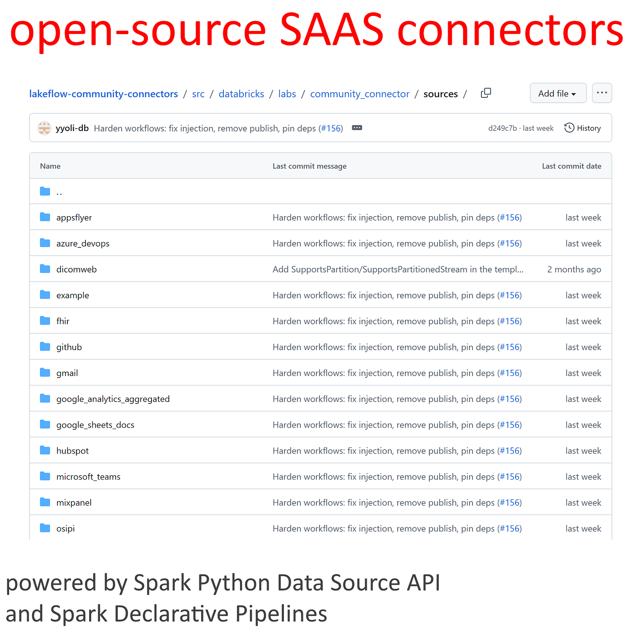Click the osipi folder icon

45,528
